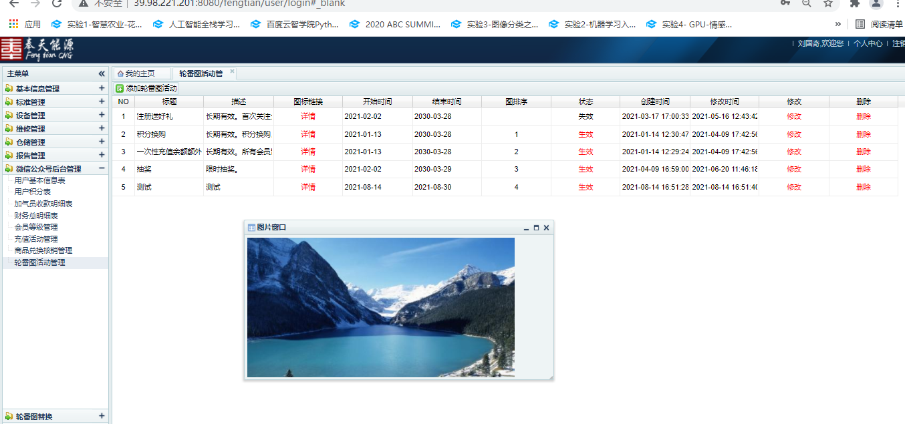
Task: Close the 轮番图活动管 tab with x icon
Action: click(x=233, y=71)
